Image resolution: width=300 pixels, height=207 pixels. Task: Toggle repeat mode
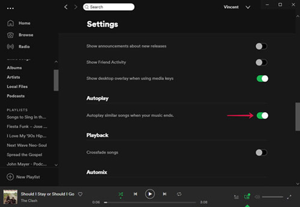coord(179,194)
